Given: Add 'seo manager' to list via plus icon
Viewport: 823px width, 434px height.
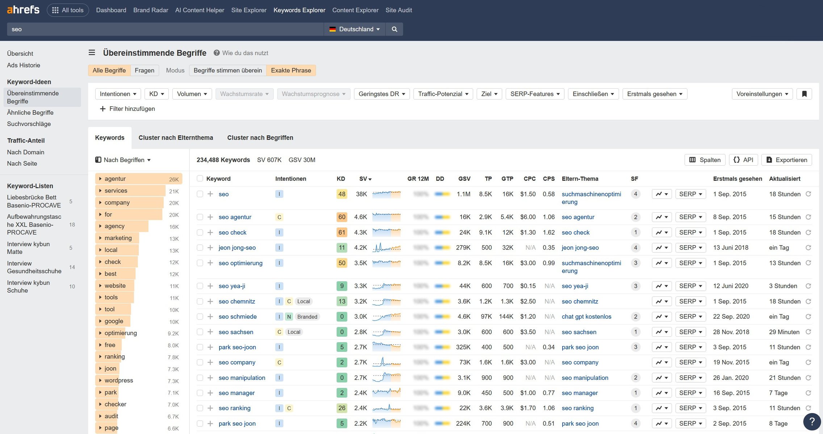Looking at the screenshot, I should tap(210, 393).
